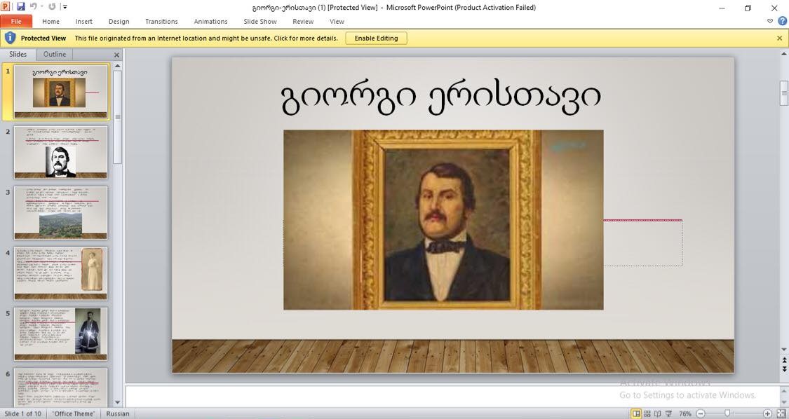
Task: Expand the ribbon with the chevron icon
Action: click(770, 21)
